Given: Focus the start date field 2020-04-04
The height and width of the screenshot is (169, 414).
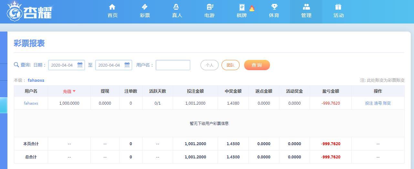Looking at the screenshot, I should pyautogui.click(x=67, y=65).
